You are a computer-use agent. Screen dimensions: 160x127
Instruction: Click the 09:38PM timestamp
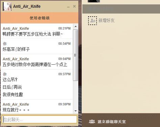click(64, 104)
